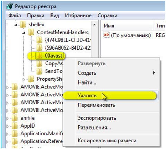Select the CopyAs key label
The height and width of the screenshot is (149, 166).
(54, 63)
